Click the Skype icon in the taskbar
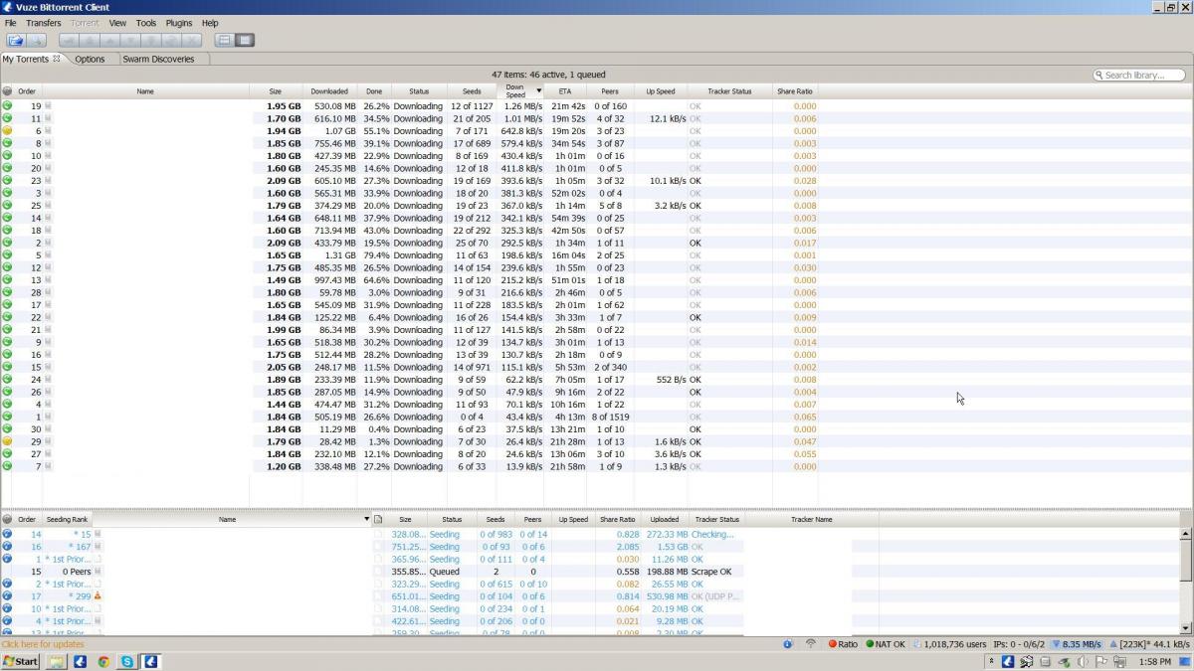This screenshot has width=1194, height=671. pos(127,661)
